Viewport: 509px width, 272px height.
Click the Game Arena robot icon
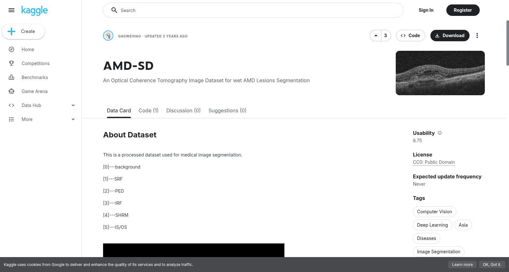click(11, 91)
